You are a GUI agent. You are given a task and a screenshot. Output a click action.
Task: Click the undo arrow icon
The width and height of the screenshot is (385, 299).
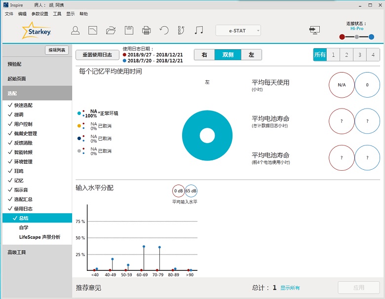(x=164, y=31)
